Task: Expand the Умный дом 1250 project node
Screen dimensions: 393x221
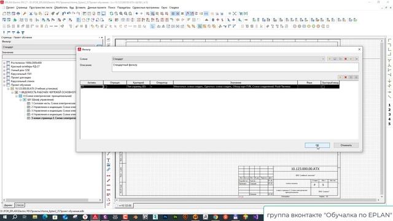Action: 4,71
